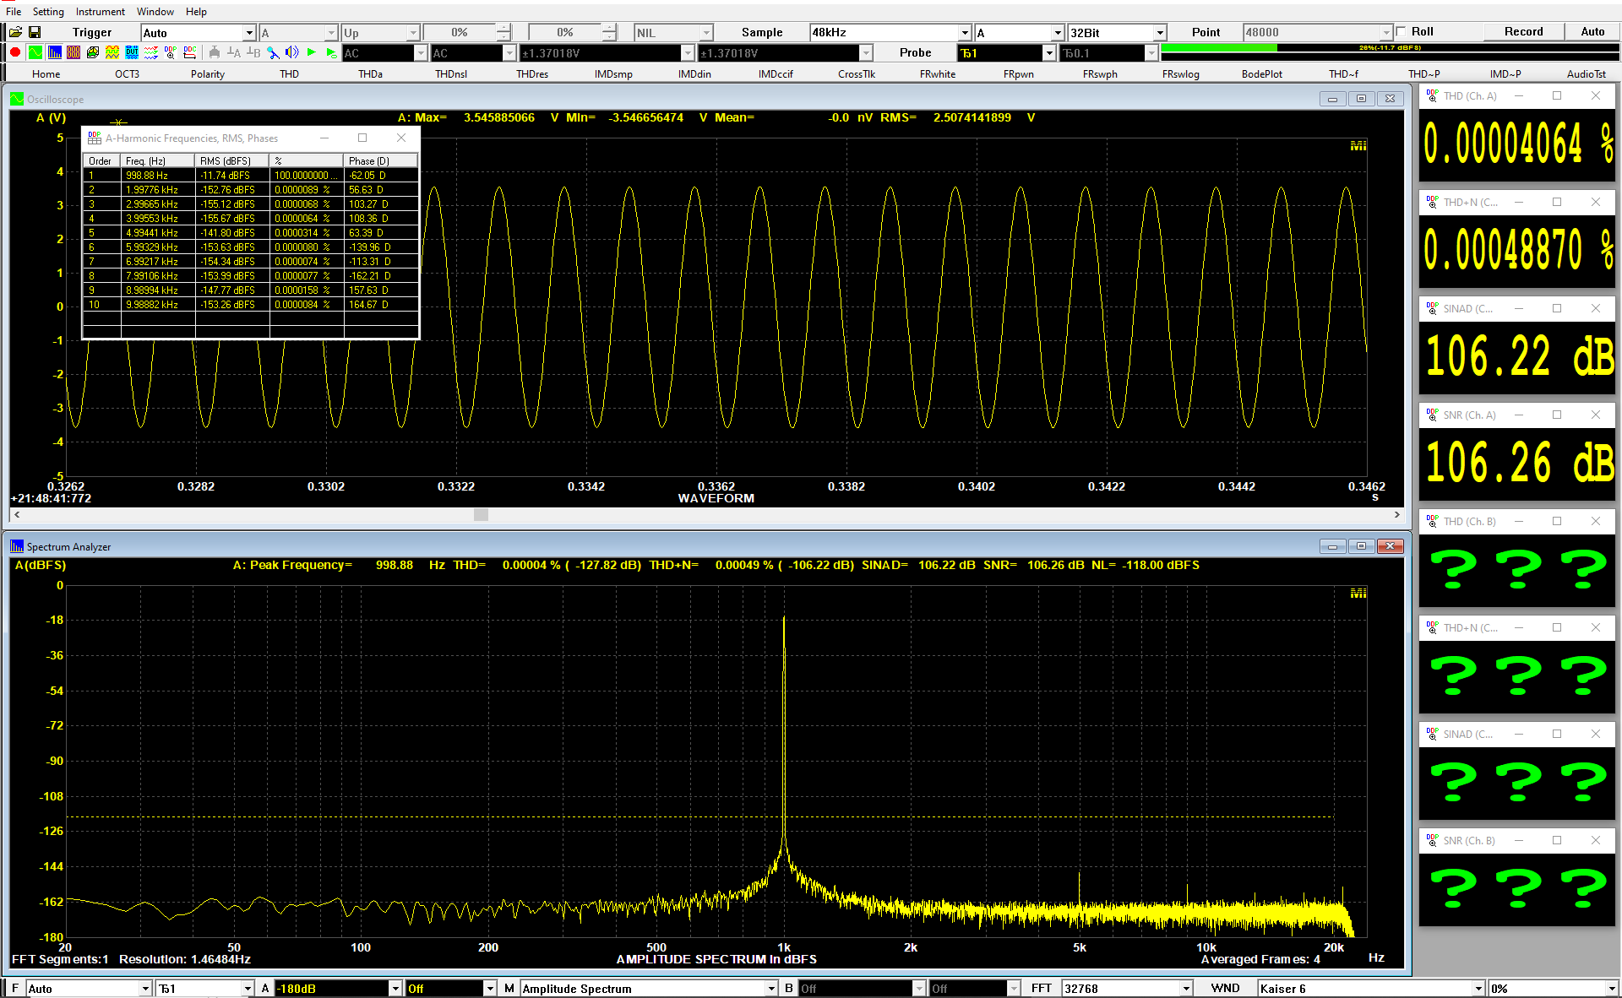Click the speaker sound output icon
1622x998 pixels.
[x=292, y=52]
